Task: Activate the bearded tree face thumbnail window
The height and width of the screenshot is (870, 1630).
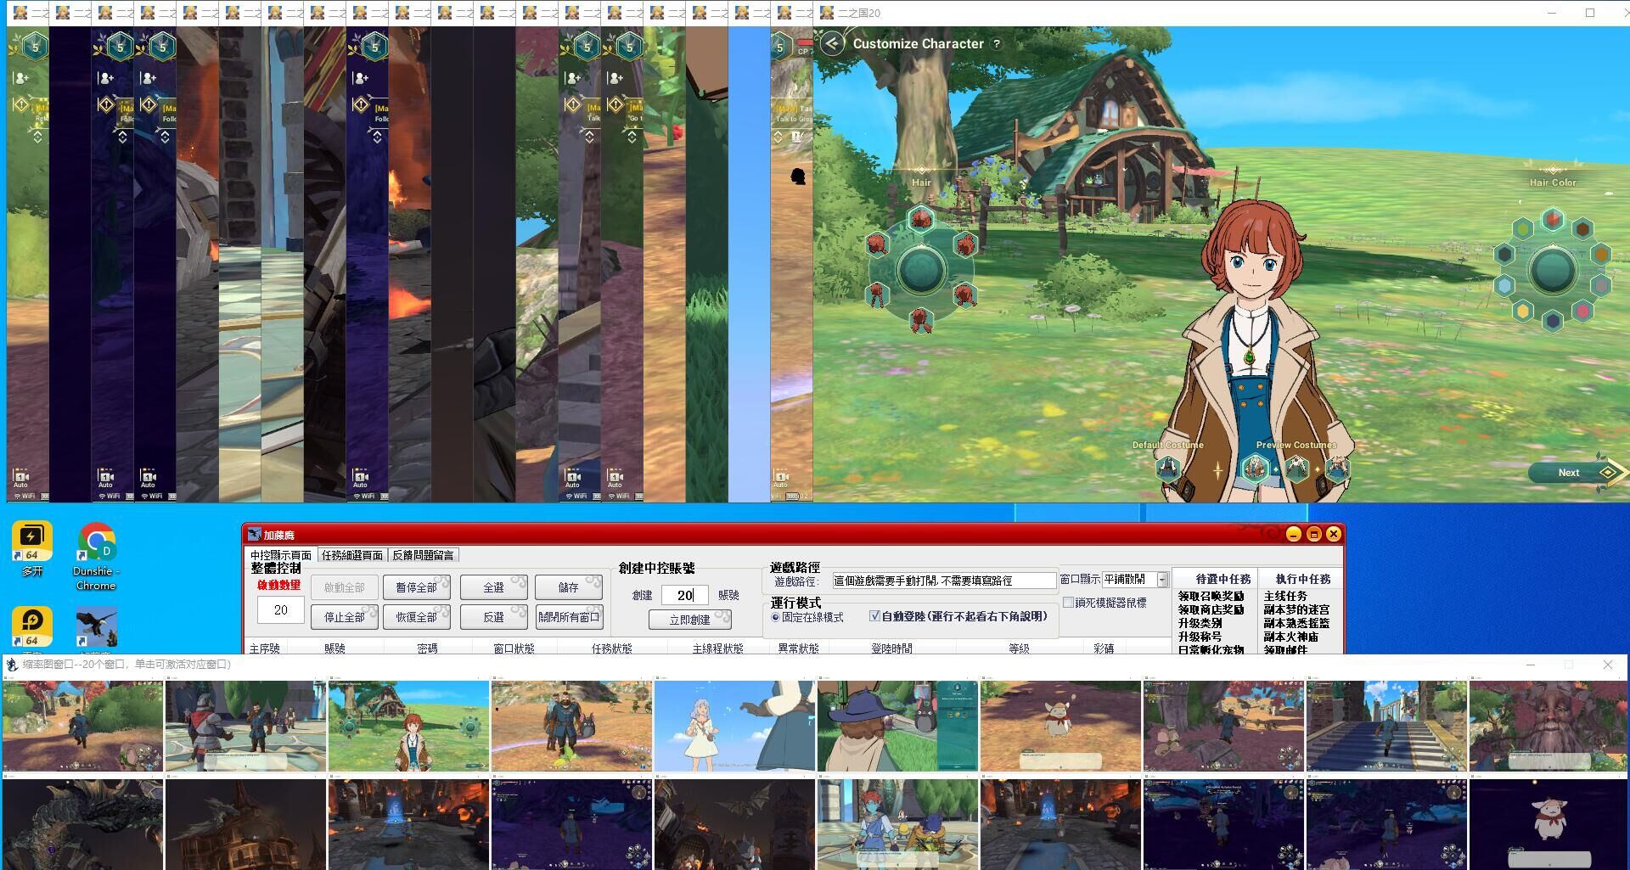Action: [x=1548, y=726]
